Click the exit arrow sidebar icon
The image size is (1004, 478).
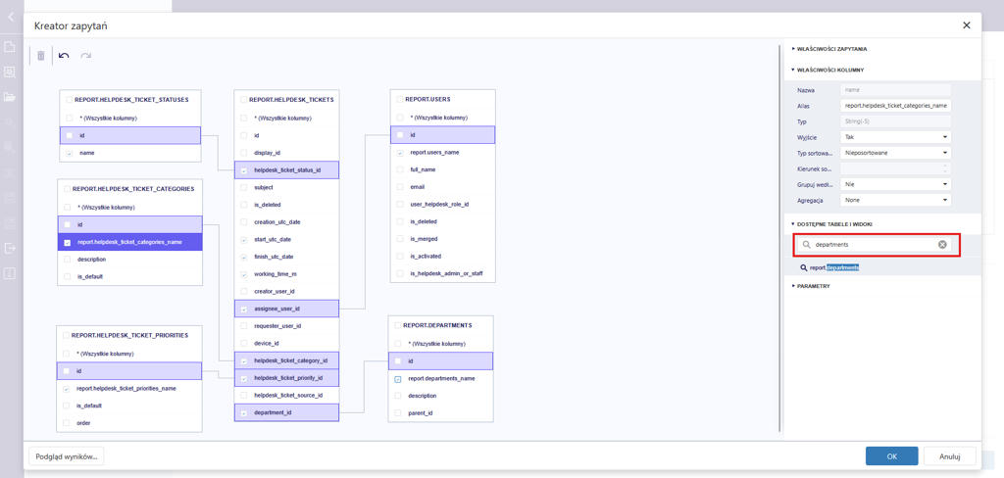pos(10,248)
